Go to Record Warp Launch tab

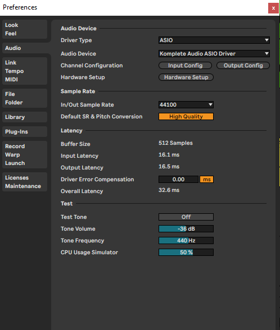[x=25, y=155]
